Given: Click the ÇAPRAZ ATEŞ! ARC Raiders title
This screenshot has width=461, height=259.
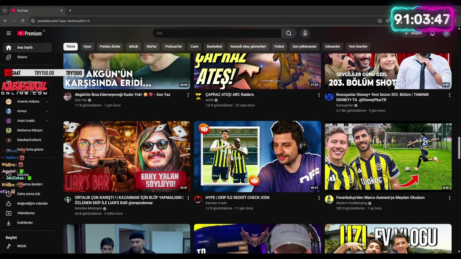Looking at the screenshot, I should 230,95.
